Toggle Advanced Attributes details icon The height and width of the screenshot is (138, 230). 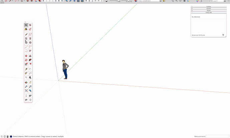[223, 35]
